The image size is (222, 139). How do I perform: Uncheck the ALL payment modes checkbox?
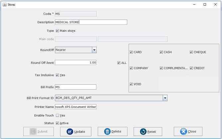tap(119, 63)
